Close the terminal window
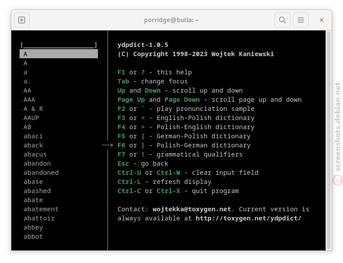343x263 pixels. tap(322, 20)
